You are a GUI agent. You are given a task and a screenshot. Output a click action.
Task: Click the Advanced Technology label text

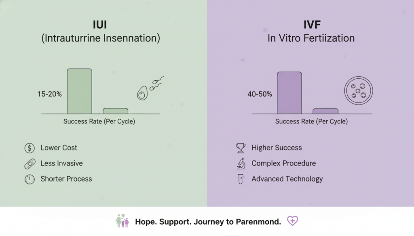pos(287,179)
